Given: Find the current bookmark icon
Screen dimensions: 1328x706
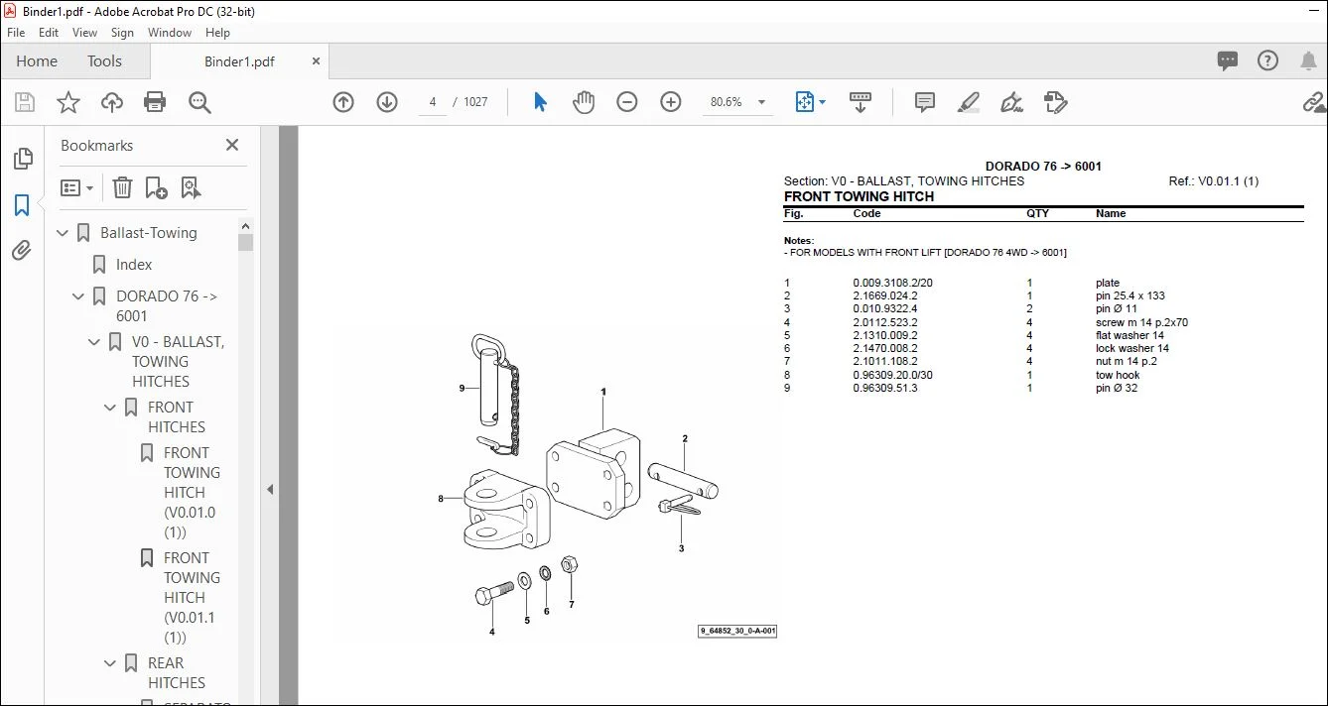Looking at the screenshot, I should click(x=191, y=187).
